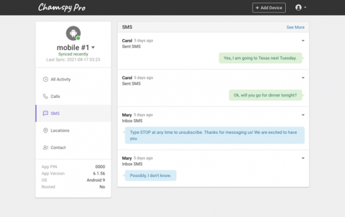
Task: Expand options for Carol's Texas message
Action: tap(303, 41)
